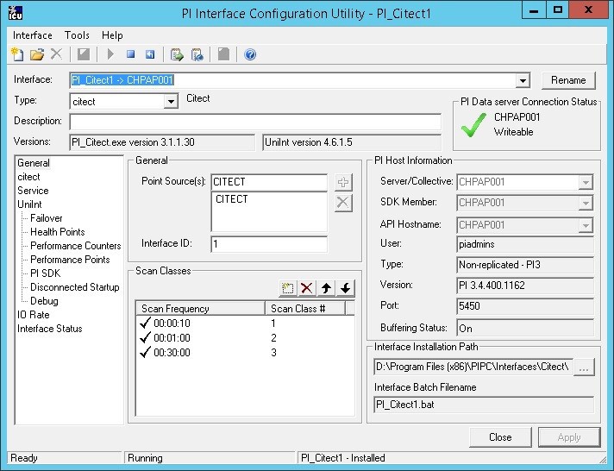
Task: Open the Tools menu
Action: [77, 35]
